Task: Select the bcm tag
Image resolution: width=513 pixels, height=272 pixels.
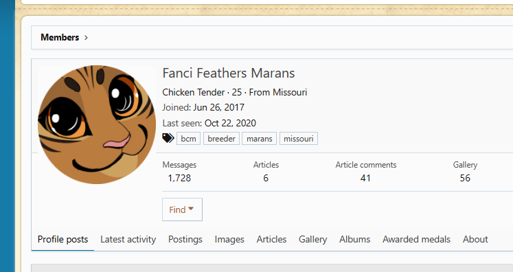Action: [188, 139]
